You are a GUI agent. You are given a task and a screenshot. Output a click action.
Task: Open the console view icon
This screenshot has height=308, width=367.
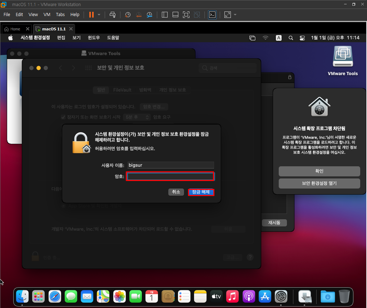(x=212, y=15)
